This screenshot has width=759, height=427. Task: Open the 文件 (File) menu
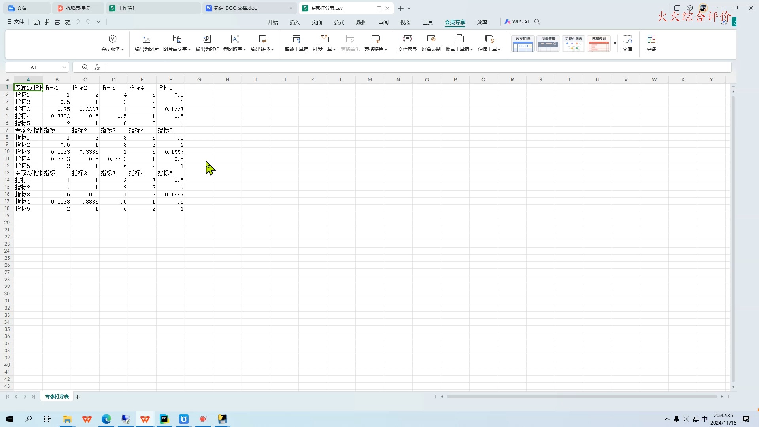click(x=16, y=22)
